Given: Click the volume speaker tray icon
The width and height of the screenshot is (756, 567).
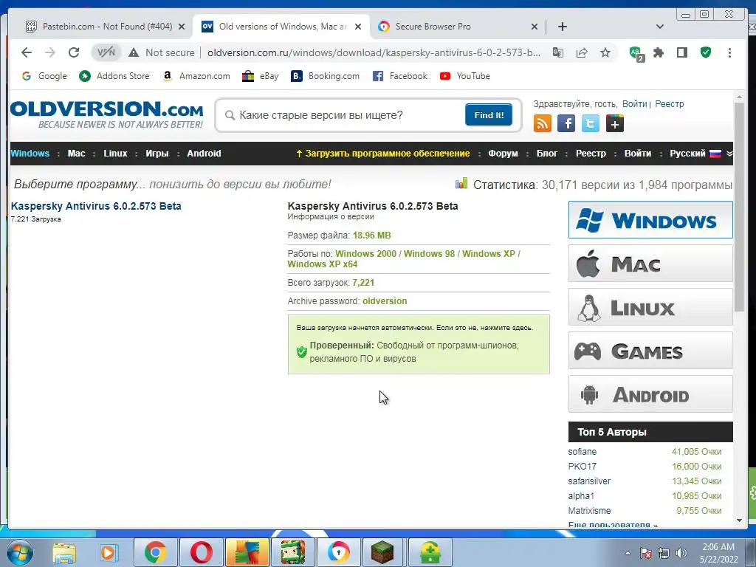Looking at the screenshot, I should click(681, 553).
